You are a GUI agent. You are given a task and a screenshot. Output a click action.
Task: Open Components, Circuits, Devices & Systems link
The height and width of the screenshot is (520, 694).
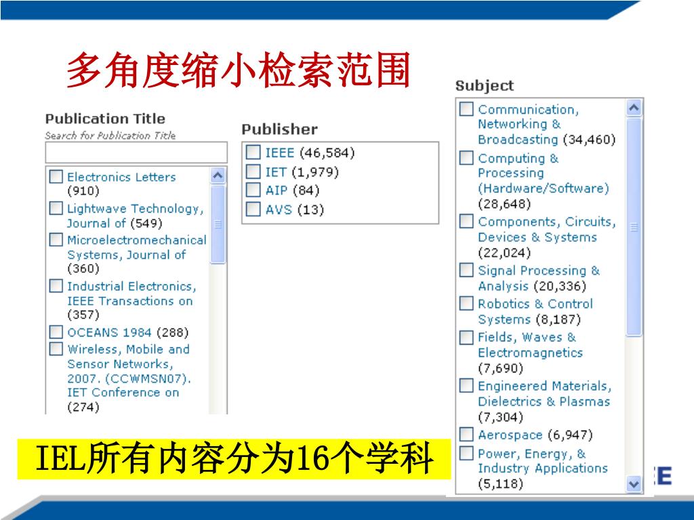pos(547,230)
